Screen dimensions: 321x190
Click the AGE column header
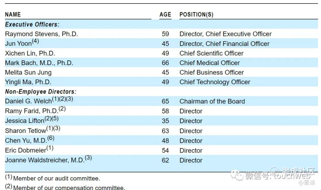pyautogui.click(x=165, y=15)
